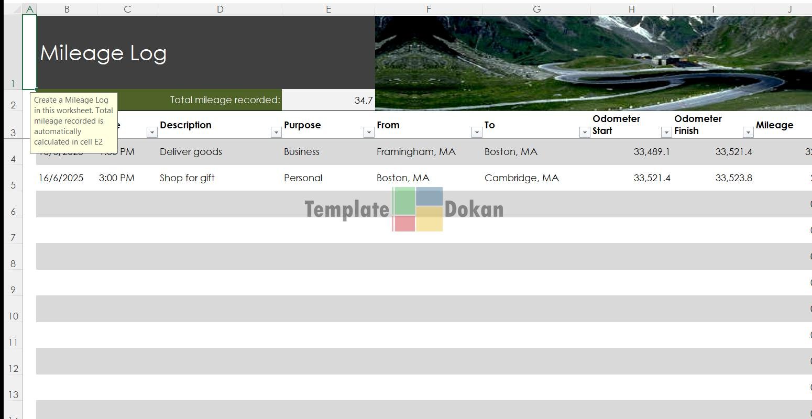Select the column H header
Image resolution: width=812 pixels, height=419 pixels.
point(631,9)
